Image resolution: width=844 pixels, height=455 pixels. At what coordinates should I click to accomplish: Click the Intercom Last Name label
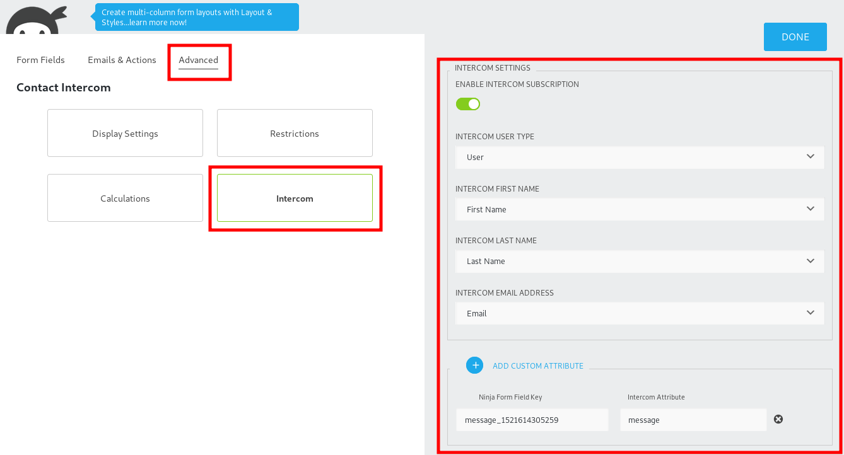pyautogui.click(x=496, y=240)
